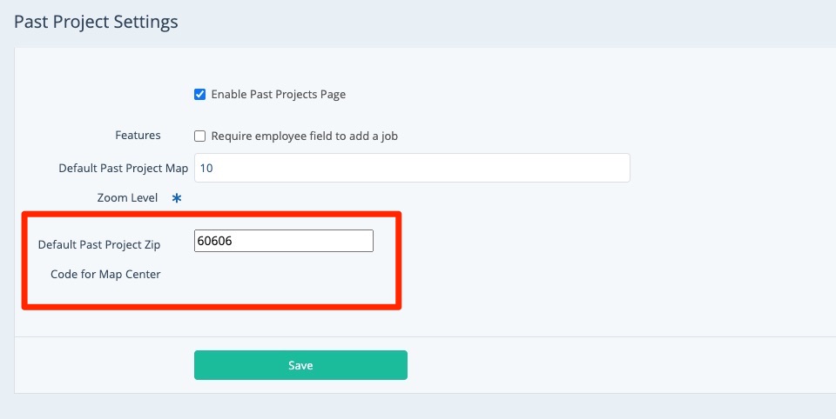Screen dimensions: 836x419
Task: Check the Require employee field checkbox
Action: click(199, 136)
